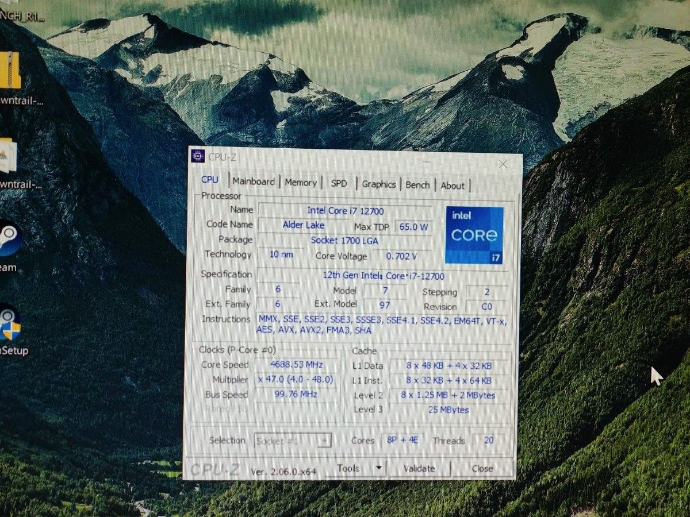The width and height of the screenshot is (690, 517).
Task: Click the Name field Intel Core i7 12700
Action: pyautogui.click(x=345, y=211)
